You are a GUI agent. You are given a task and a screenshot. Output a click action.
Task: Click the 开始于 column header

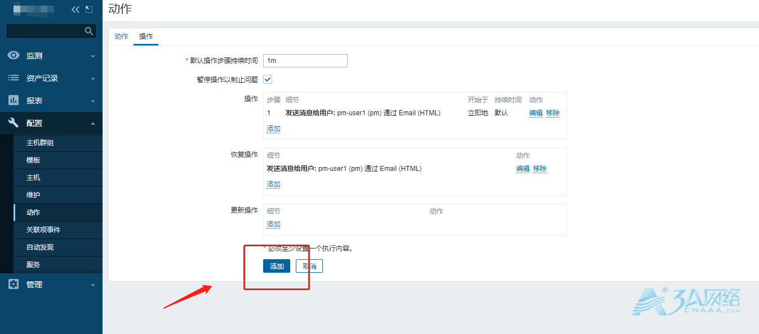[478, 100]
